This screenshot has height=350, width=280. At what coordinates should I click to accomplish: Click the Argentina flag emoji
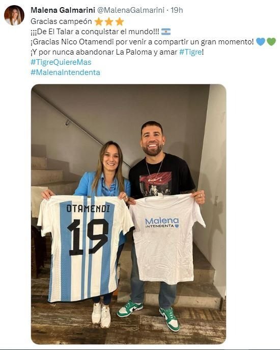[x=166, y=32]
